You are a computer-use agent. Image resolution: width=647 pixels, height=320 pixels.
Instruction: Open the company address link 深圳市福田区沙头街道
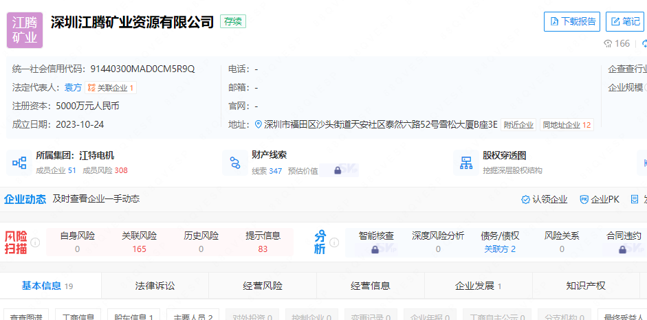click(x=380, y=125)
